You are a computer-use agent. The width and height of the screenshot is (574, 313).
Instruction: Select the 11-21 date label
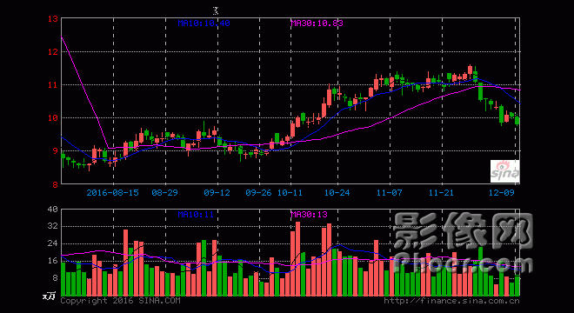441,192
